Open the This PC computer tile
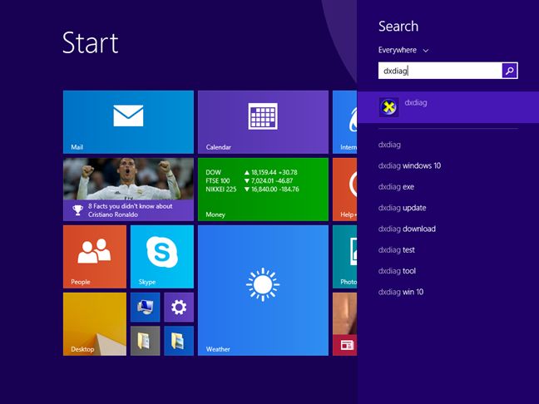539x404 pixels. tap(145, 307)
